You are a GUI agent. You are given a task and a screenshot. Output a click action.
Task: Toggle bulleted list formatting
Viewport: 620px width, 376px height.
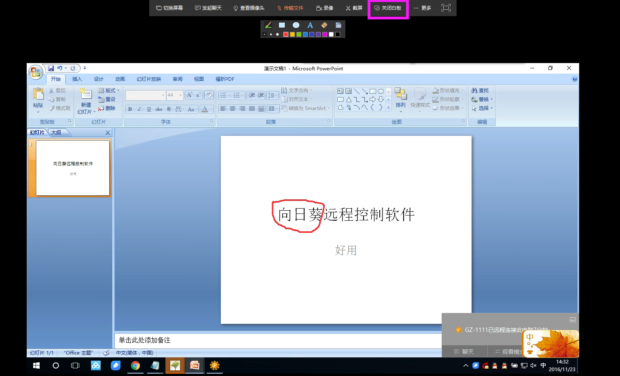point(223,95)
